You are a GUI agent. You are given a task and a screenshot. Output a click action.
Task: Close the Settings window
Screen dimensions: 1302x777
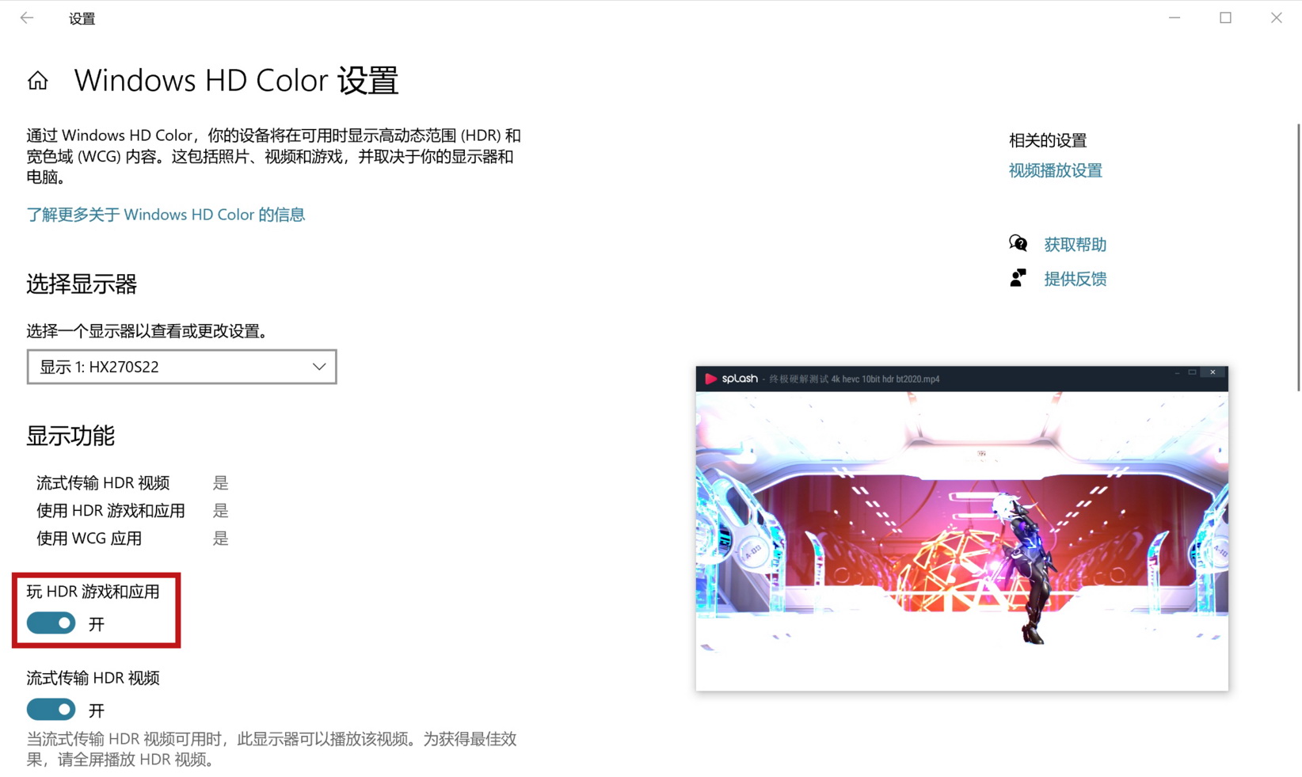[x=1276, y=17]
